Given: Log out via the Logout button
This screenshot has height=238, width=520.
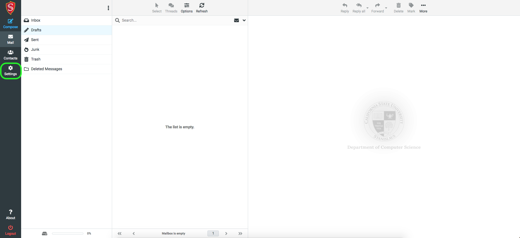Looking at the screenshot, I should coord(11,230).
